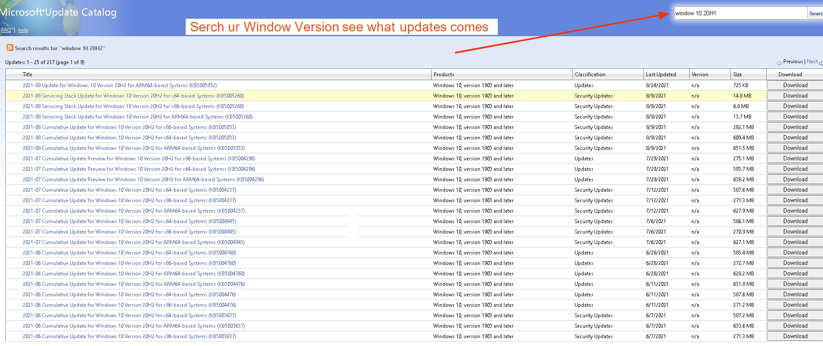Open 2021-07 Cumulative Update ARM64 KB5004945
This screenshot has height=346, width=823.
[x=134, y=242]
